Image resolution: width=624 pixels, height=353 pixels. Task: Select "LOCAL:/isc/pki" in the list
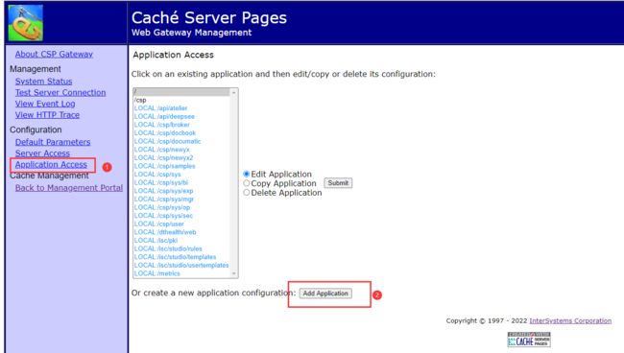pyautogui.click(x=181, y=241)
